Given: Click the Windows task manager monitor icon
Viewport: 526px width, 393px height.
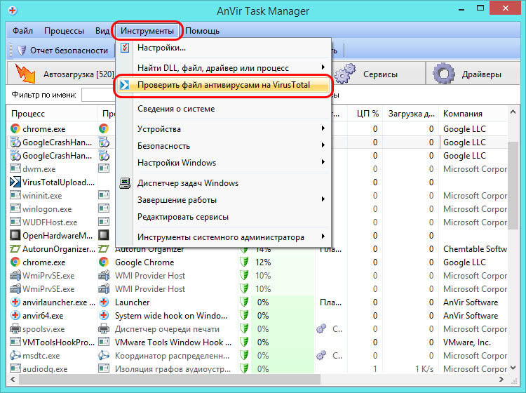Looking at the screenshot, I should pyautogui.click(x=125, y=183).
